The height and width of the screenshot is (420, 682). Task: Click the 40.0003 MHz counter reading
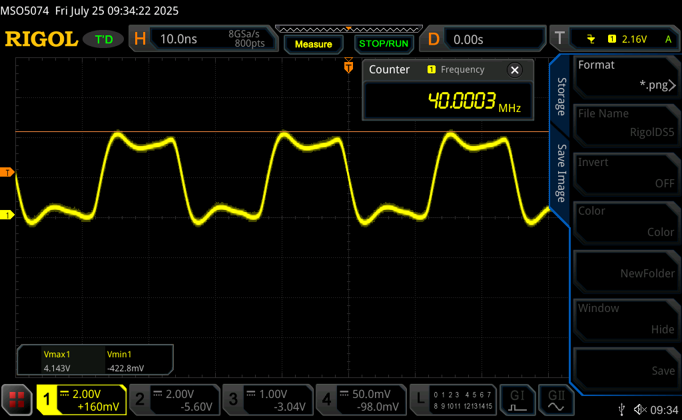(x=474, y=101)
